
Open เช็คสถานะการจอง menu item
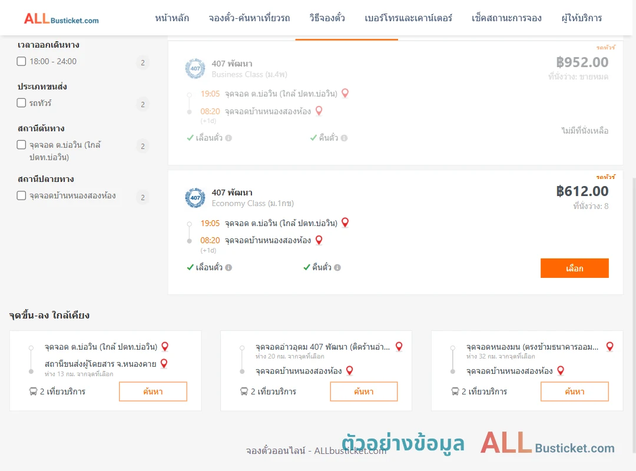(506, 18)
